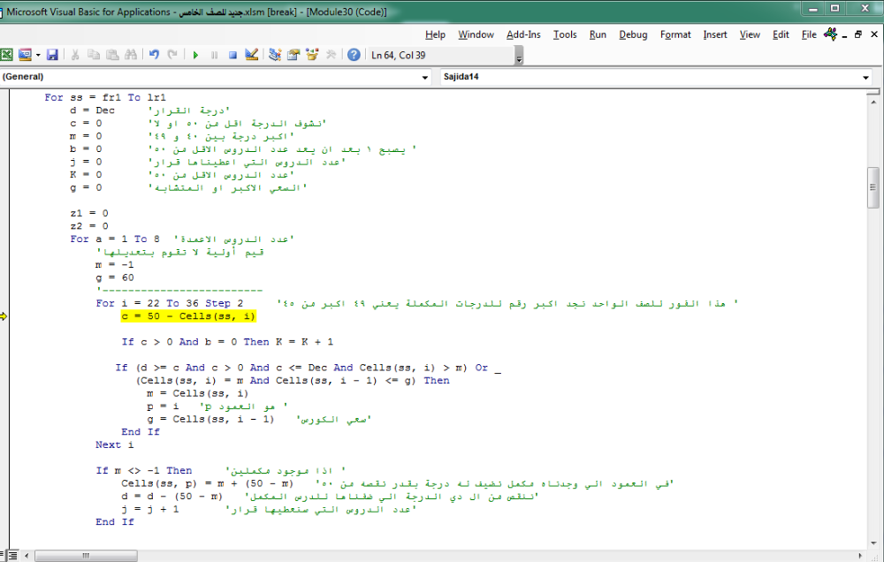This screenshot has width=884, height=562.
Task: Expand the (General) object dropdown
Action: [x=425, y=78]
